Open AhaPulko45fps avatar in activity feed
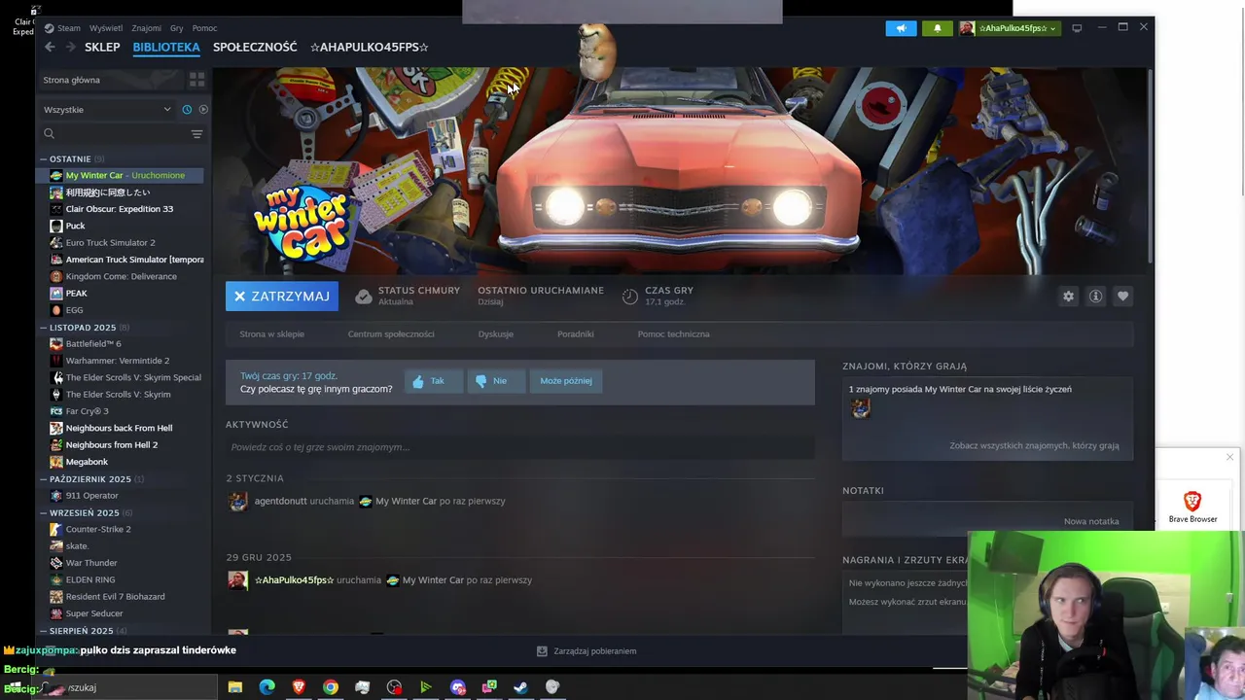The image size is (1245, 700). pos(237,580)
